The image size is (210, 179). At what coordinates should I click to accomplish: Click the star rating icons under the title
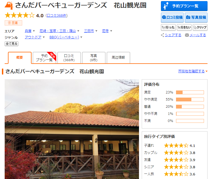click(x=20, y=15)
